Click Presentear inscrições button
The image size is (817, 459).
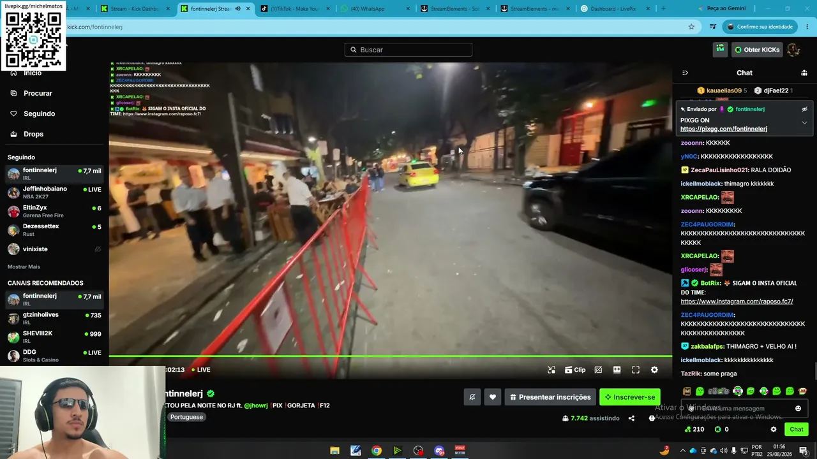[x=550, y=397]
